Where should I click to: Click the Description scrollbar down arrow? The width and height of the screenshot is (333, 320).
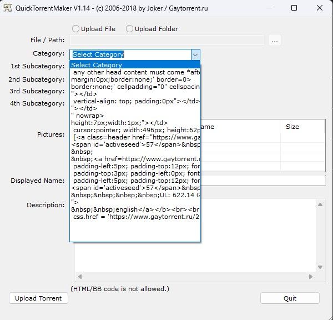(320, 267)
